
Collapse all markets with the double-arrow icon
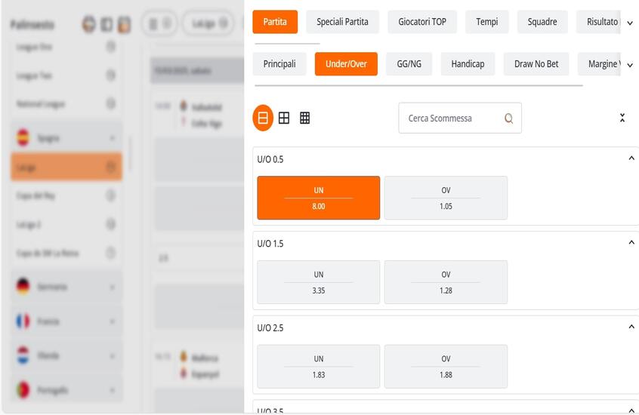pos(622,118)
